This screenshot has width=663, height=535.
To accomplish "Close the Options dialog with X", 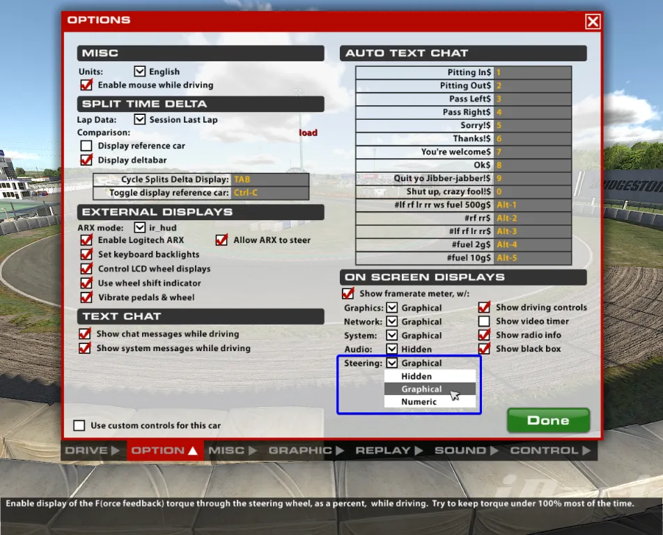I will (593, 21).
